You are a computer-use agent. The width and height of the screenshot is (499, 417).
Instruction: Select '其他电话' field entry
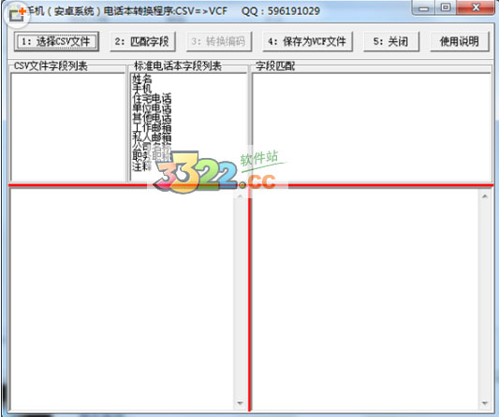152,118
